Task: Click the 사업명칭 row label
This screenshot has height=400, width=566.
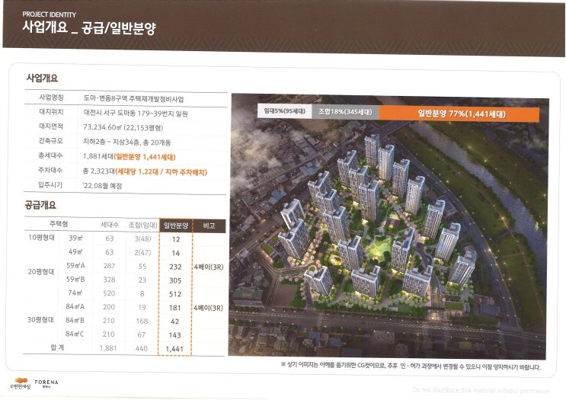Action: [51, 98]
